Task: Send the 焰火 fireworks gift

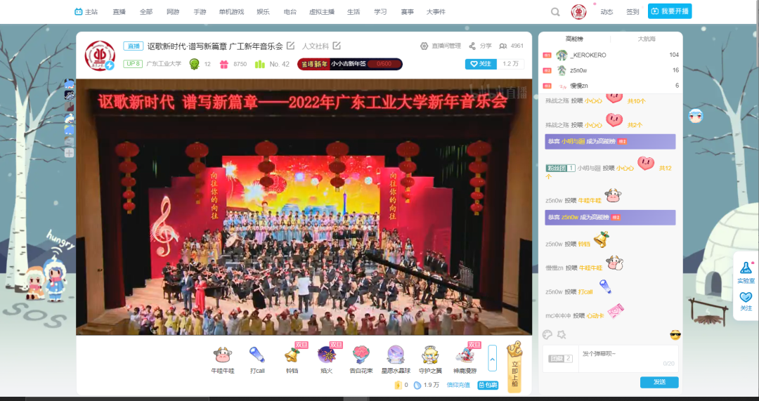Action: [327, 360]
